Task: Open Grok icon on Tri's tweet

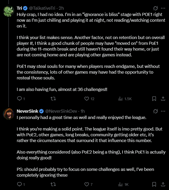Action: click(155, 8)
